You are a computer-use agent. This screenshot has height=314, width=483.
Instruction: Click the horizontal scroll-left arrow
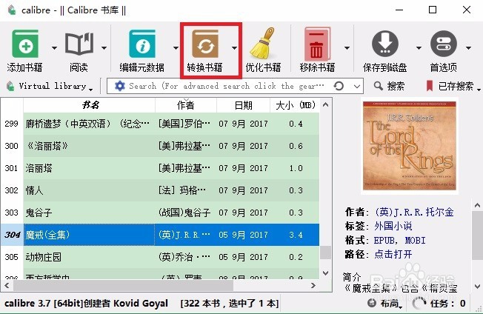7,285
